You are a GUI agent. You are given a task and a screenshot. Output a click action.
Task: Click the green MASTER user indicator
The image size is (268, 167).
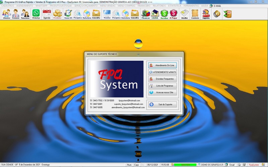pos(186,165)
